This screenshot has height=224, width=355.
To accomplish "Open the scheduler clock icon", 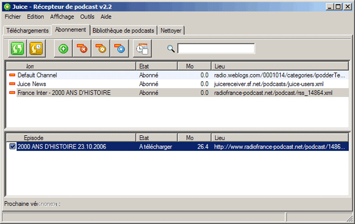I will tap(143, 48).
